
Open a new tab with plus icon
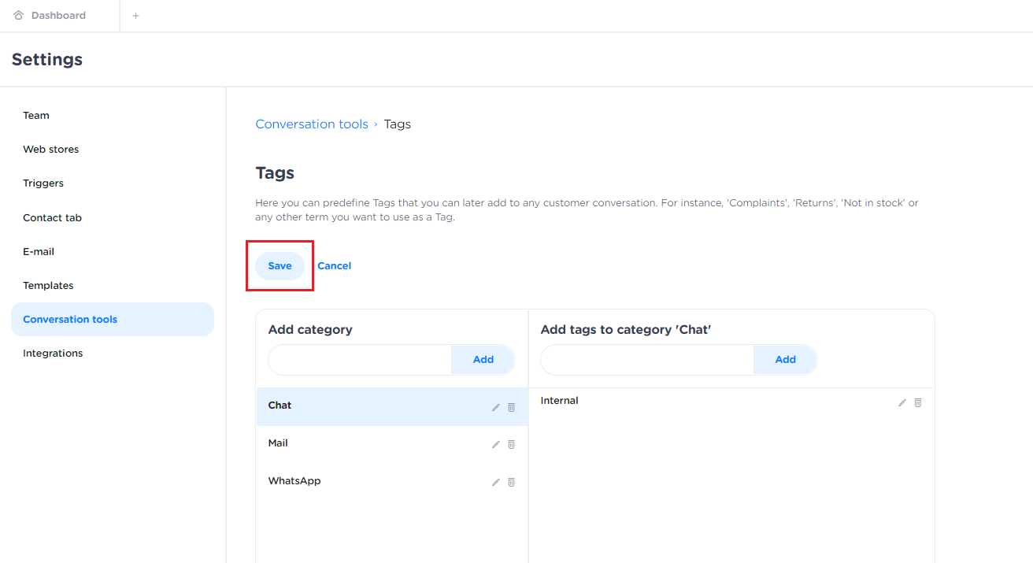click(135, 16)
